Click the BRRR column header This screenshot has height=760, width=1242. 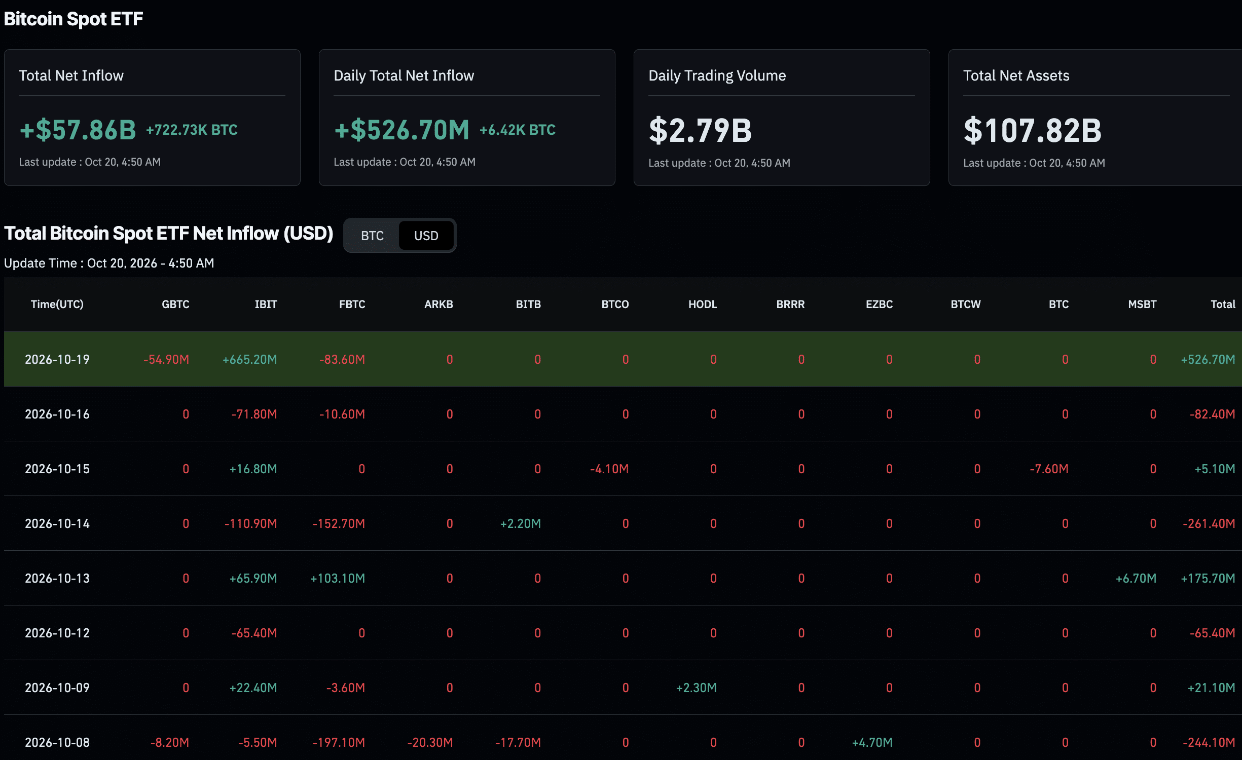coord(790,304)
